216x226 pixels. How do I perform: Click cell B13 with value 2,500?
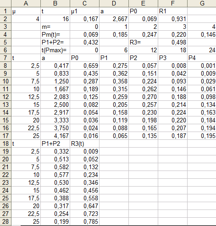55,105
